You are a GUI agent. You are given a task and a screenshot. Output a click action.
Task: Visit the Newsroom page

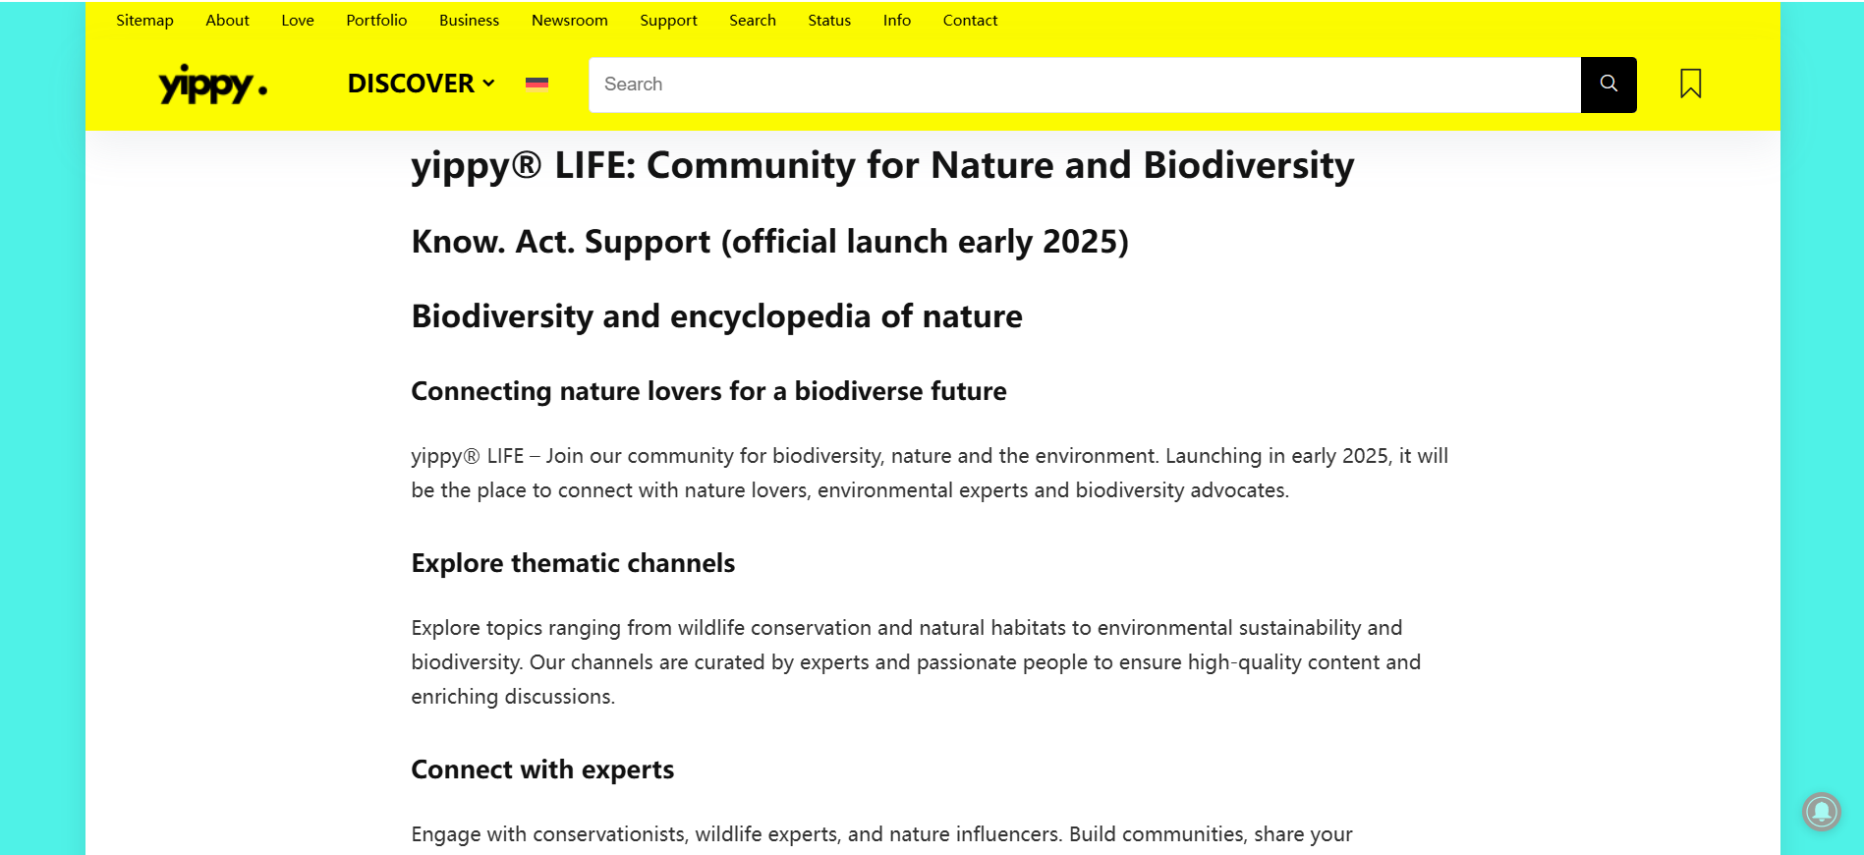click(569, 20)
